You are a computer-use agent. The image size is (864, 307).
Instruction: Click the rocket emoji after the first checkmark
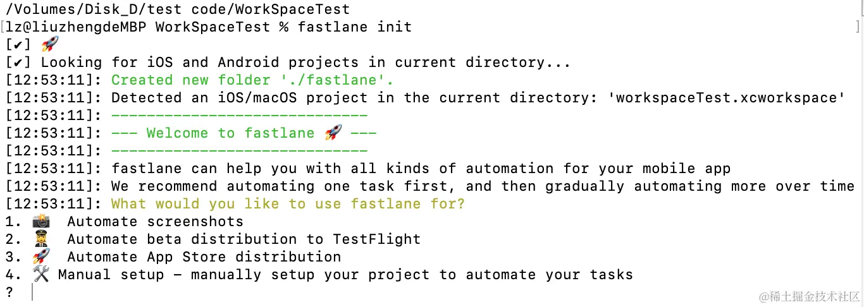pyautogui.click(x=49, y=44)
